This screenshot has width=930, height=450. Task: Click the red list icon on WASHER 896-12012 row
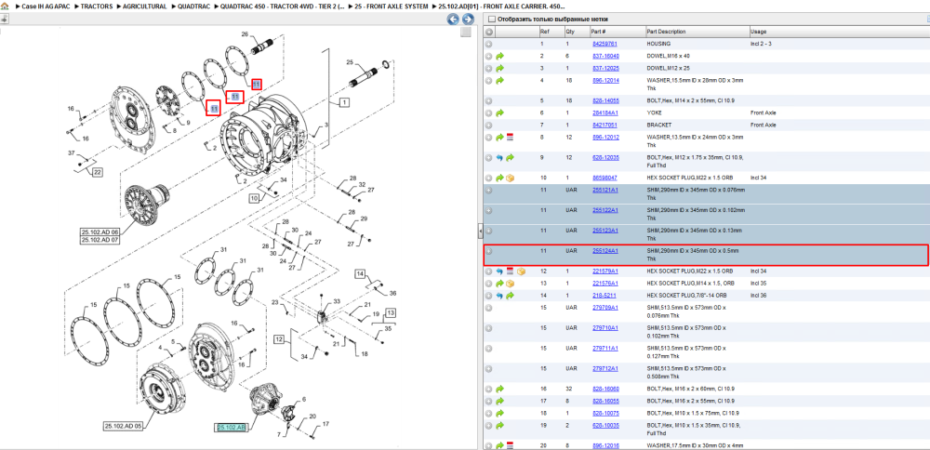(x=510, y=137)
